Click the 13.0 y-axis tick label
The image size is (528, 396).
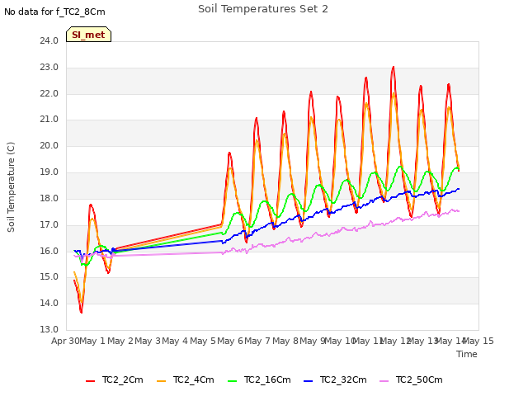(x=49, y=329)
